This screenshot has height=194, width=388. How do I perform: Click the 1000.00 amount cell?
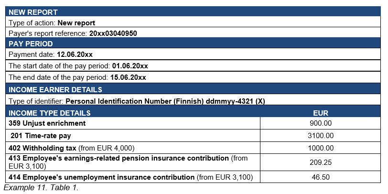(x=320, y=148)
